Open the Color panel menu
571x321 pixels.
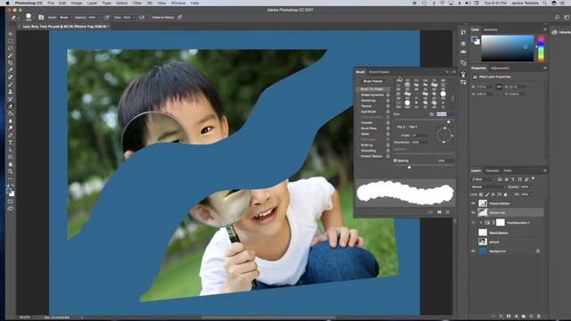(x=545, y=29)
